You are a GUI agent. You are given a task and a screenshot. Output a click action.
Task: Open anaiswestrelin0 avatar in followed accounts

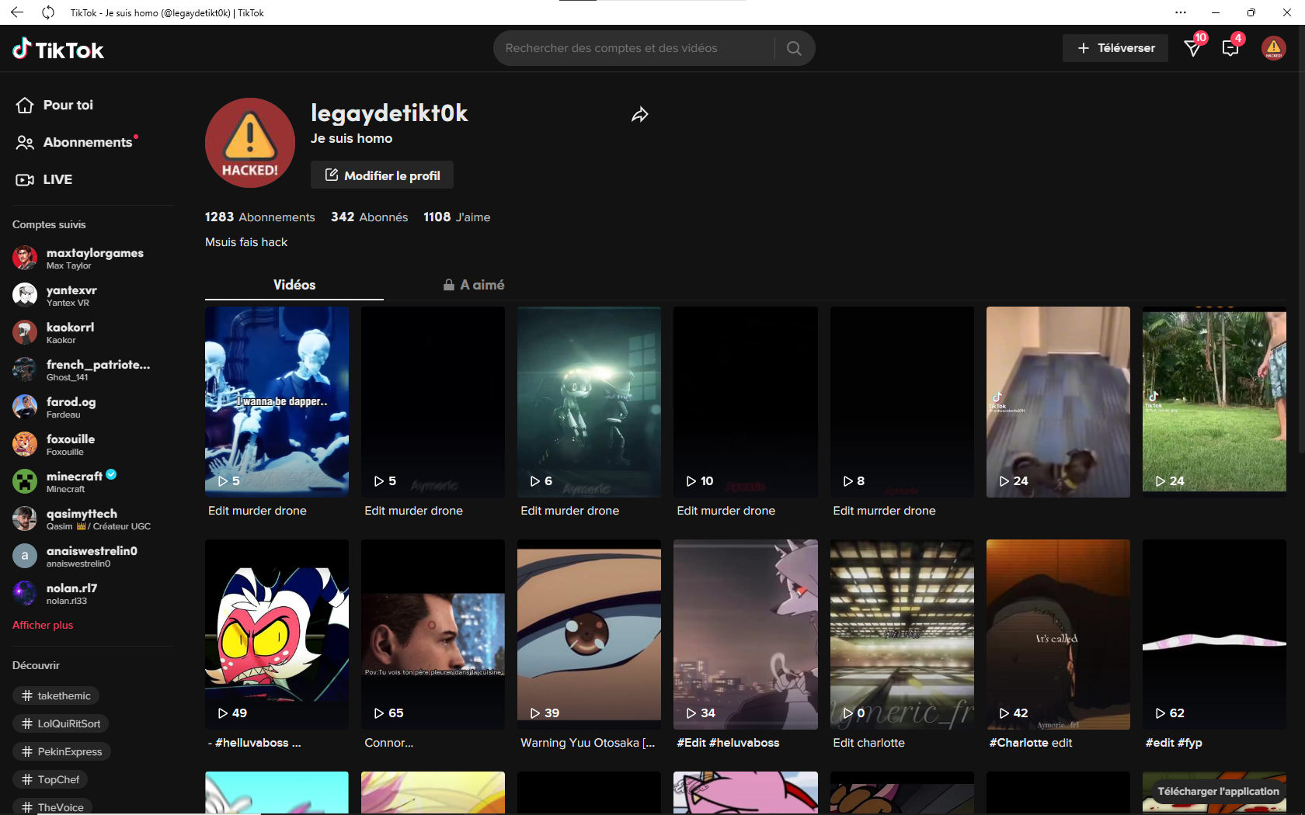[x=25, y=556]
